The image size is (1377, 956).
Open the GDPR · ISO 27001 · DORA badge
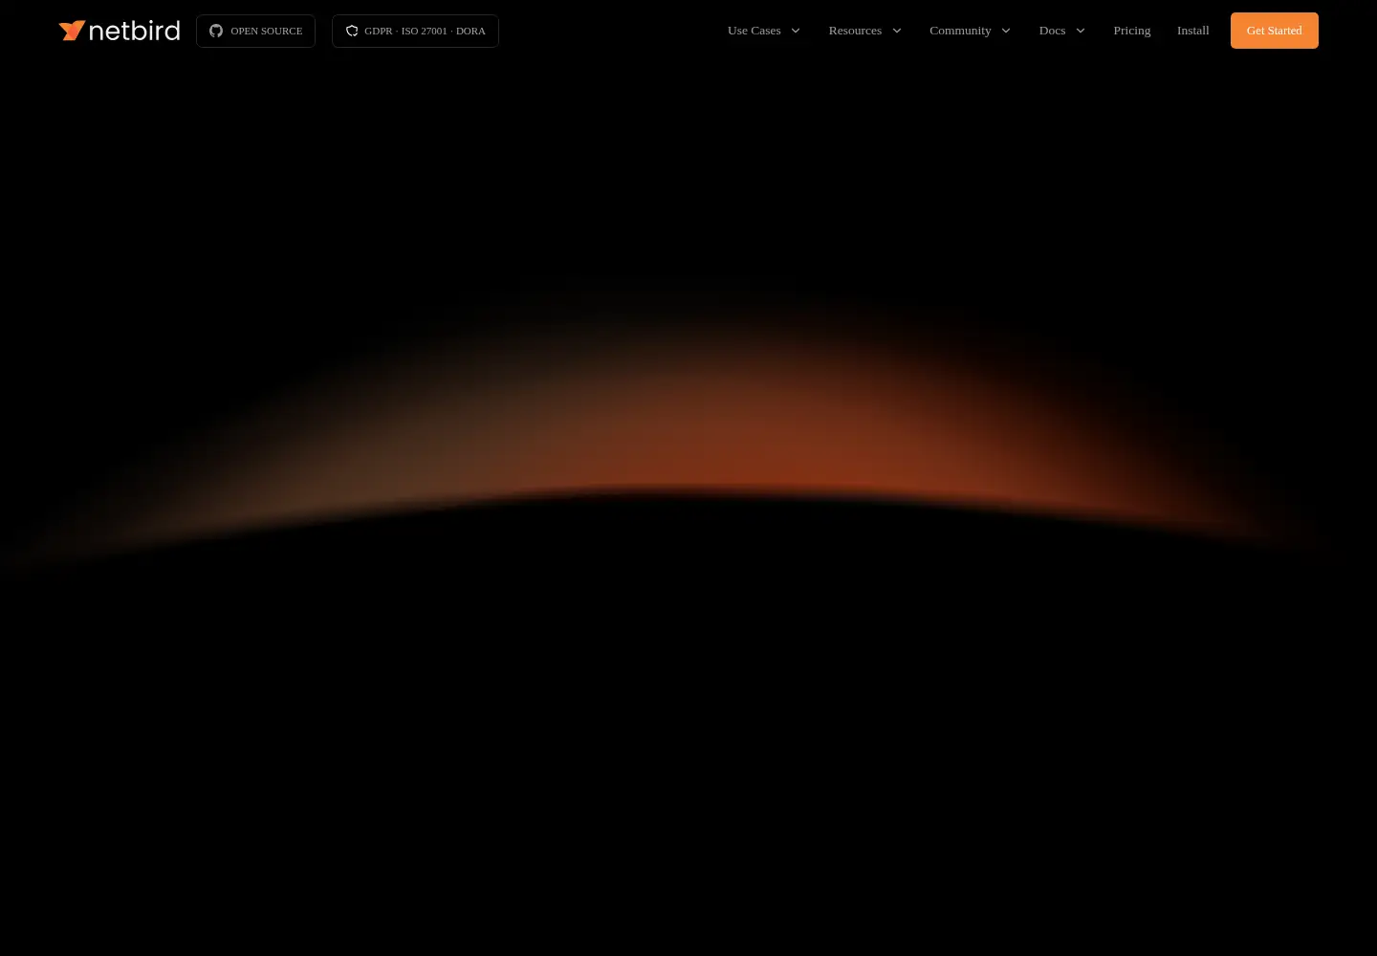415,31
